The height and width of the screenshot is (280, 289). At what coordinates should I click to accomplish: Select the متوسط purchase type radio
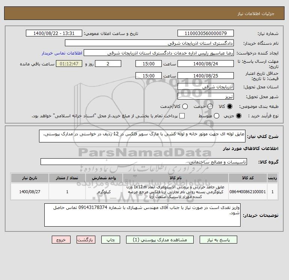click(x=217, y=116)
